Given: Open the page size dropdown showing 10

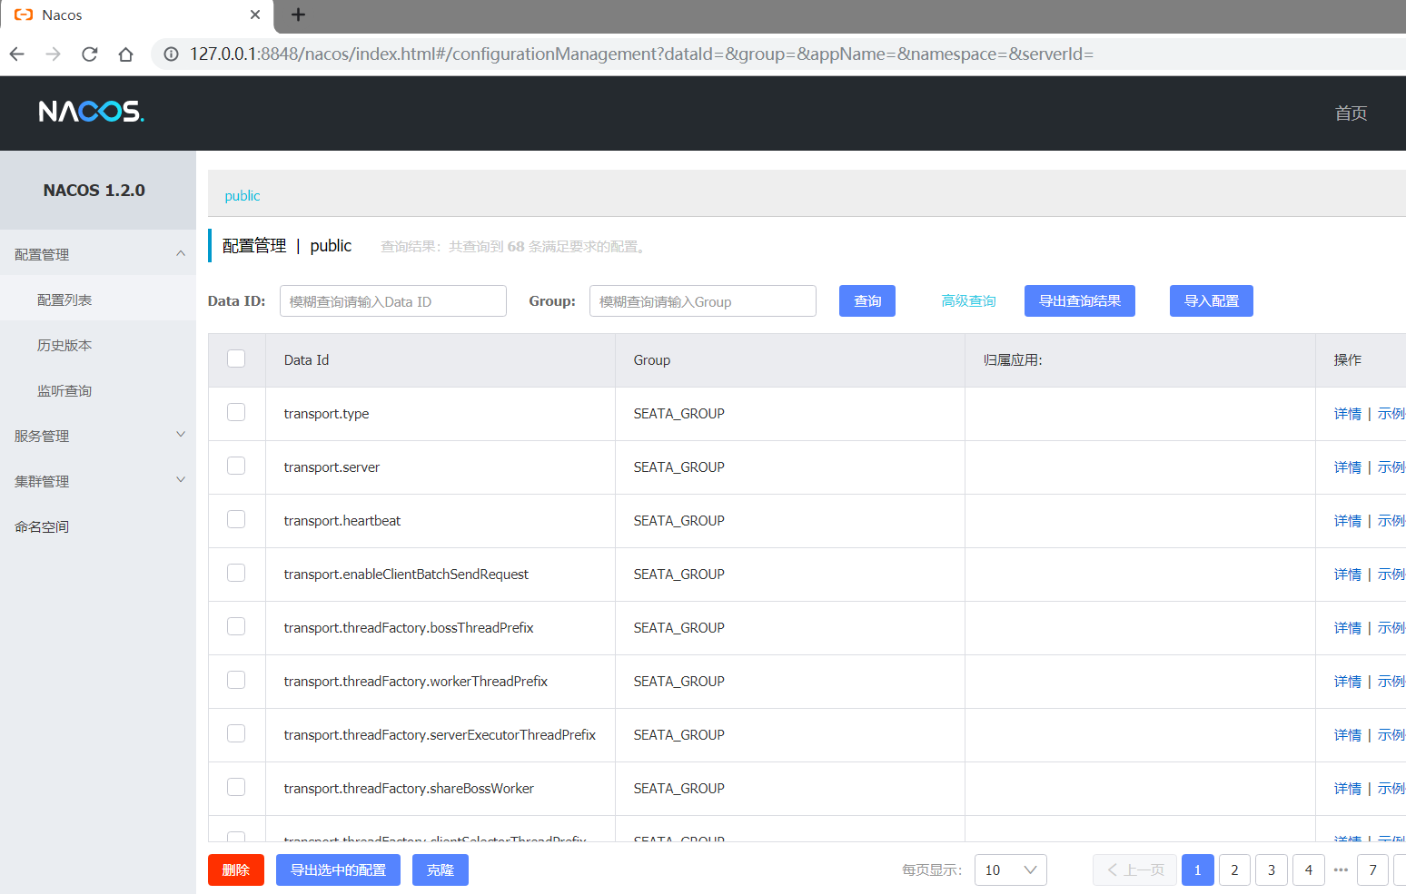Looking at the screenshot, I should 1010,869.
